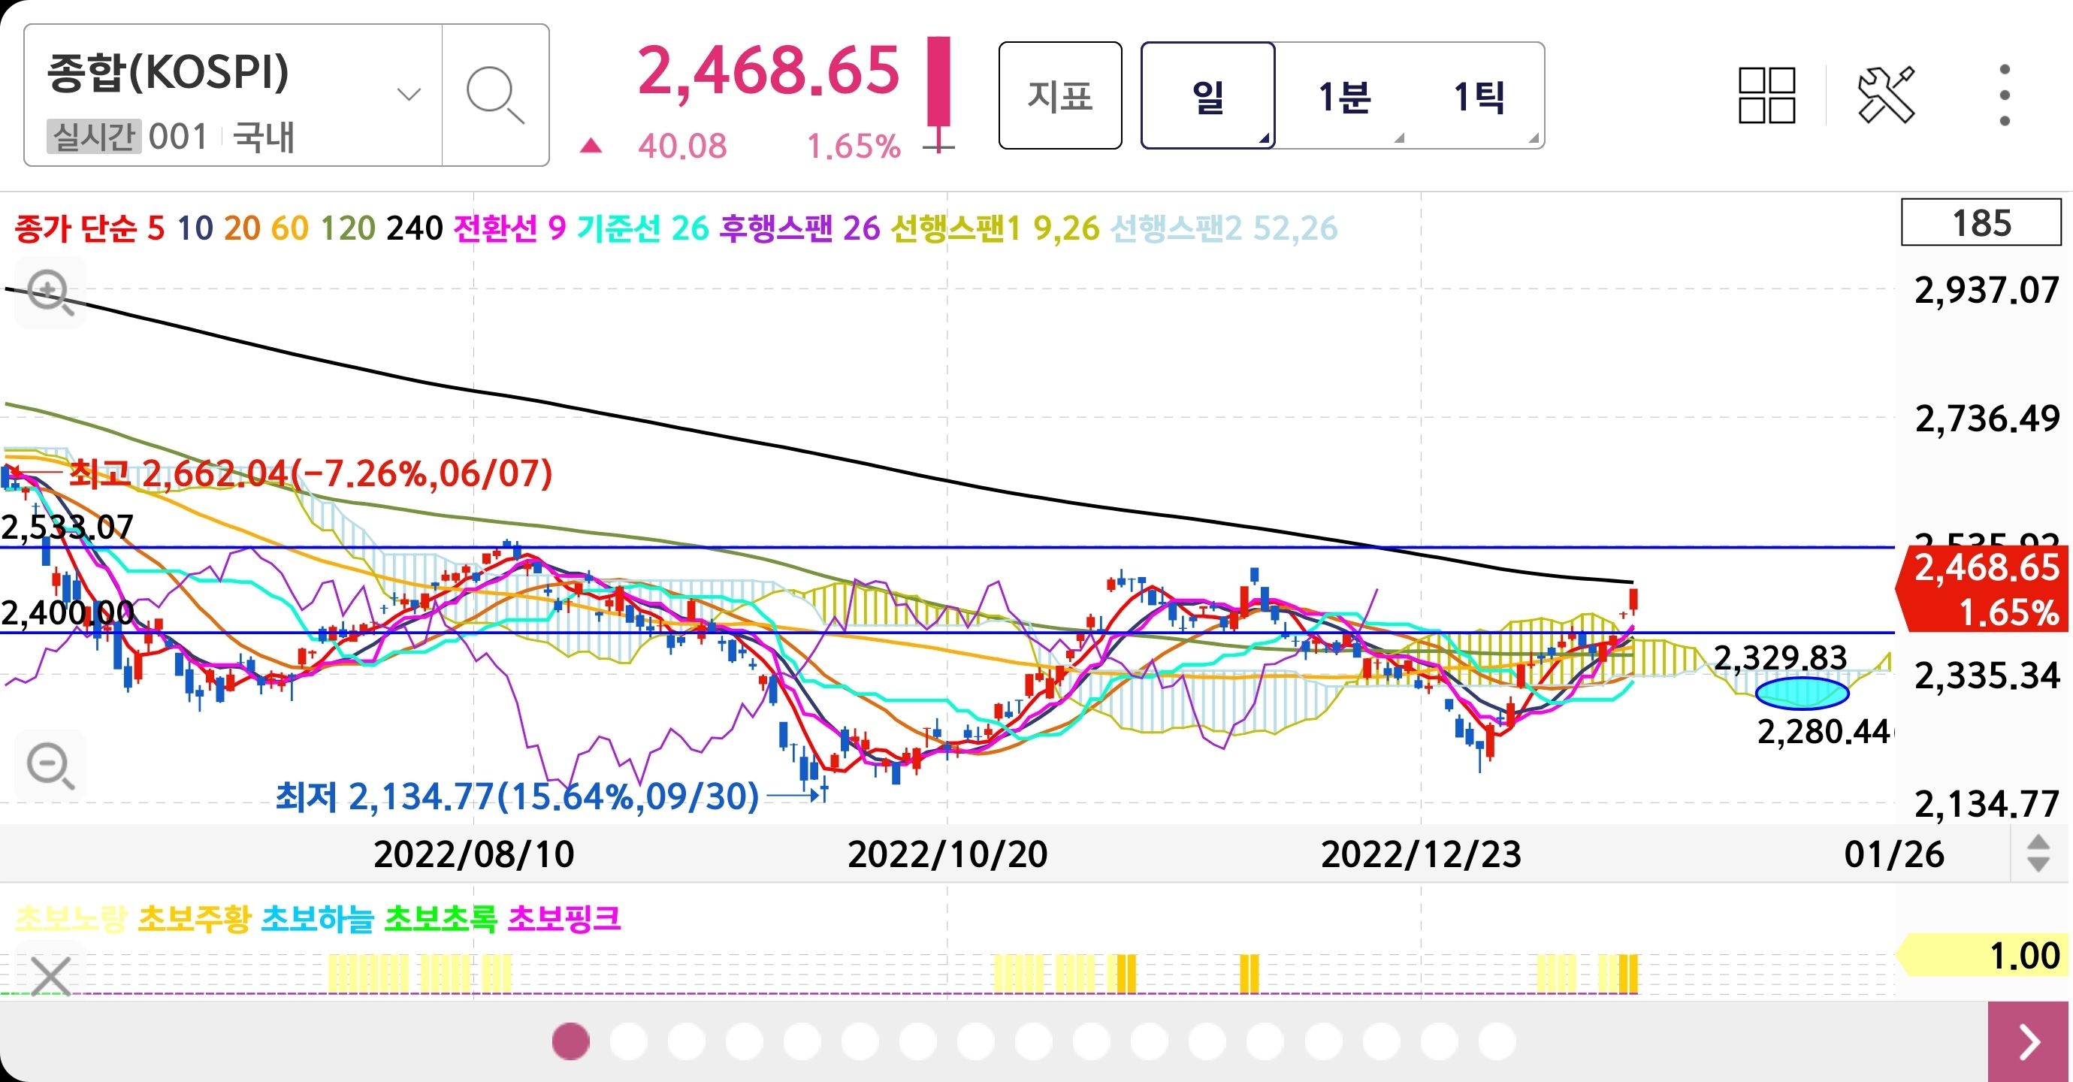Select the first highlighted page dot
This screenshot has width=2073, height=1082.
click(x=570, y=1041)
